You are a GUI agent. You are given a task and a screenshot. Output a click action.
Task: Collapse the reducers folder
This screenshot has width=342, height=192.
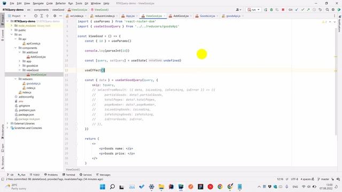(15, 79)
